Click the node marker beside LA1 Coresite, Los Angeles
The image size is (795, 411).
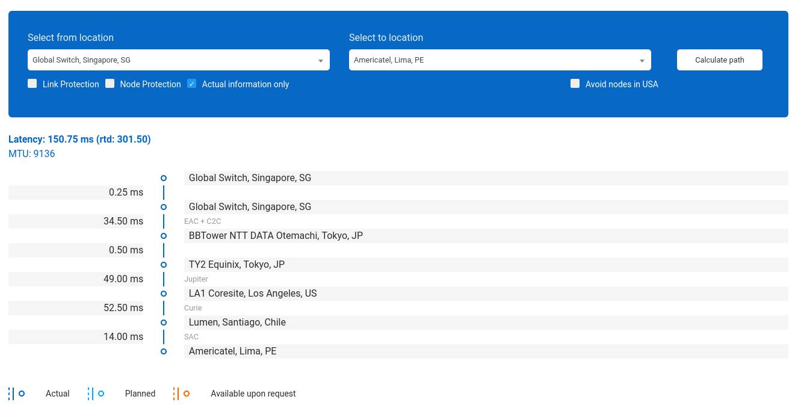point(164,294)
